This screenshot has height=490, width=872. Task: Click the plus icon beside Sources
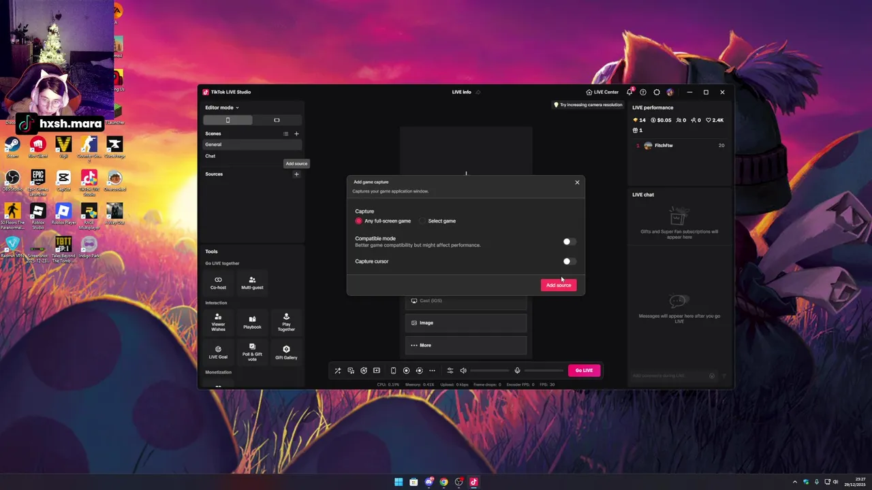pyautogui.click(x=296, y=174)
